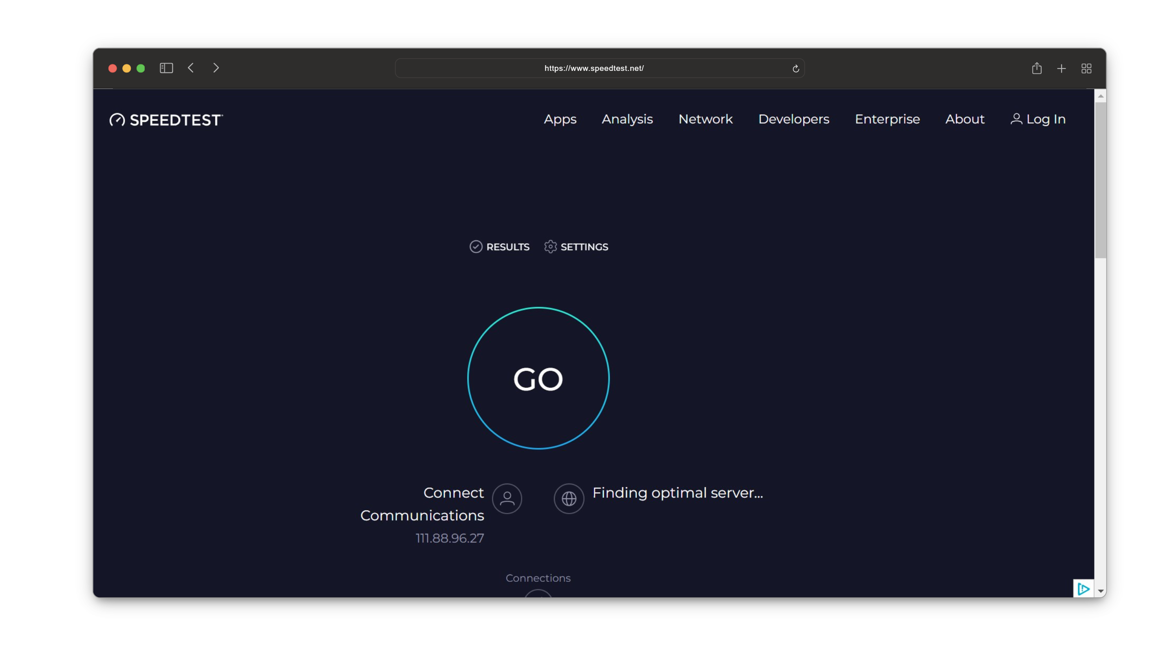The image size is (1174, 660).
Task: Reload the page with refresh icon
Action: coord(796,69)
